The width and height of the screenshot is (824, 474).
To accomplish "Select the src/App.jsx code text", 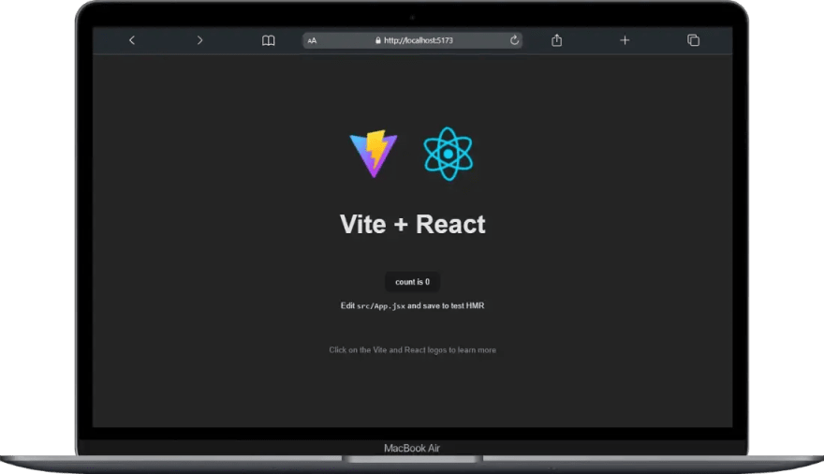I will [x=381, y=305].
